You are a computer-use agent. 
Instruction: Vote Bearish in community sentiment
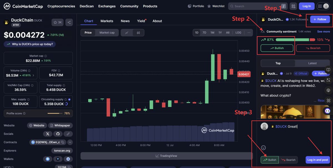coord(313,48)
